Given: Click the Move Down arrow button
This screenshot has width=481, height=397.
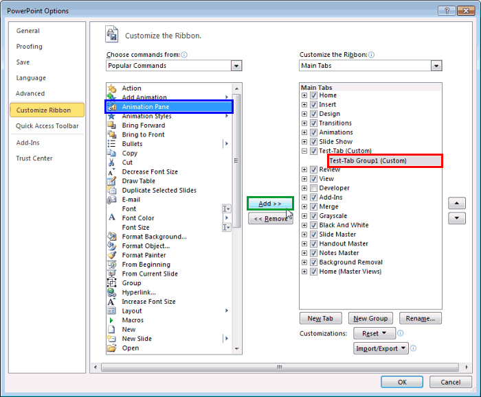Looking at the screenshot, I should pyautogui.click(x=456, y=219).
